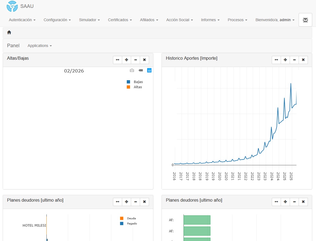
Task: Open the Afiliados menu
Action: coord(149,20)
